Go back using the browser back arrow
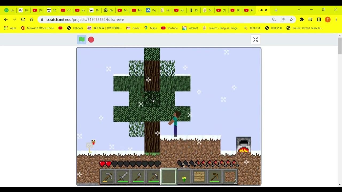Viewport: 342px width, 192px height. point(6,19)
